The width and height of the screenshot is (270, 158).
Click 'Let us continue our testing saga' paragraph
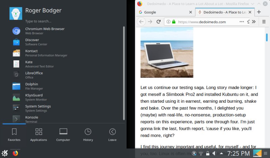(199, 112)
